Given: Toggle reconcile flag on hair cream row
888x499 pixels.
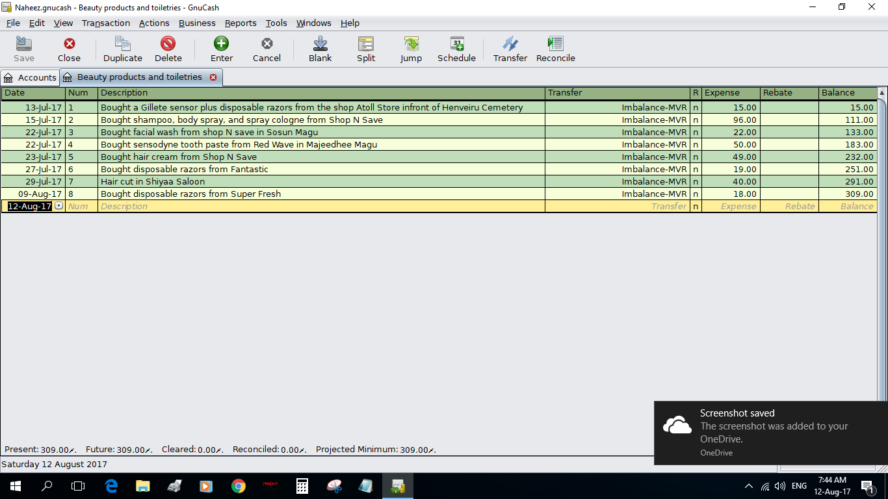Looking at the screenshot, I should 696,157.
